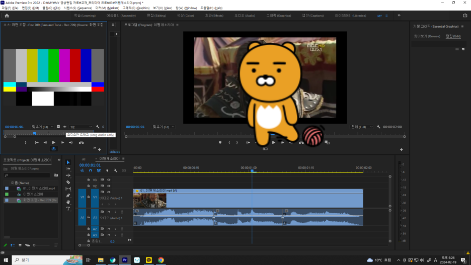Select the 이뭔개소리야 sequence in Project panel

click(x=33, y=194)
